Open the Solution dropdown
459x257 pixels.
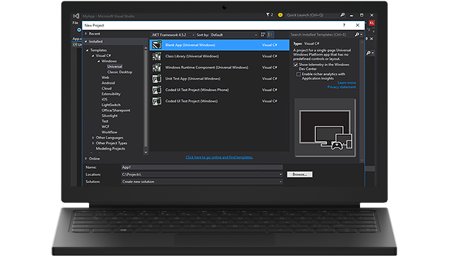(280, 182)
